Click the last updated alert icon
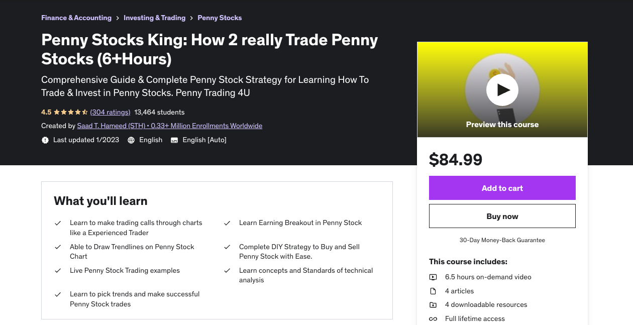This screenshot has height=325, width=633. [45, 140]
